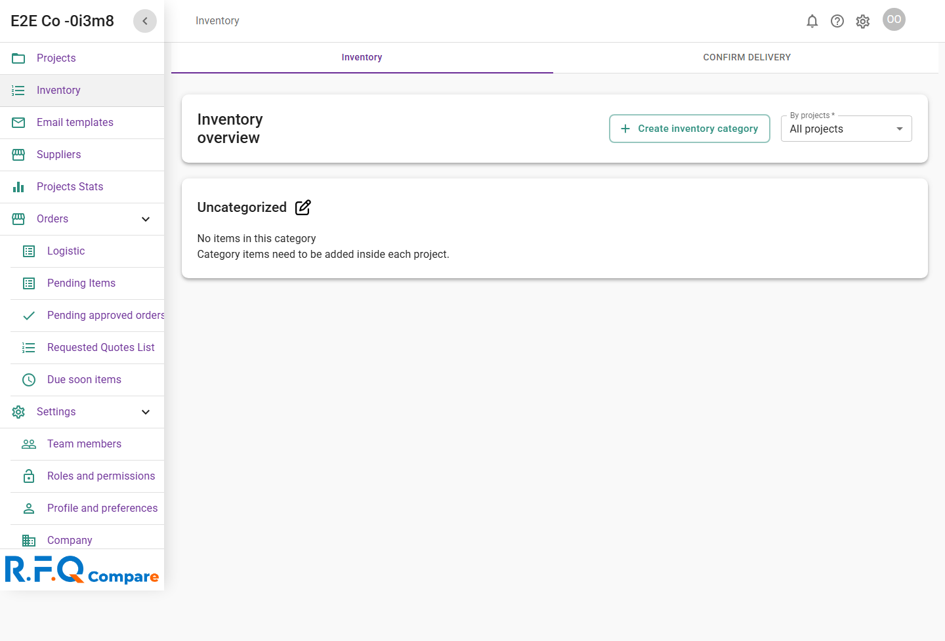The image size is (945, 641).
Task: Click the Pending Items list icon
Action: [x=29, y=283]
